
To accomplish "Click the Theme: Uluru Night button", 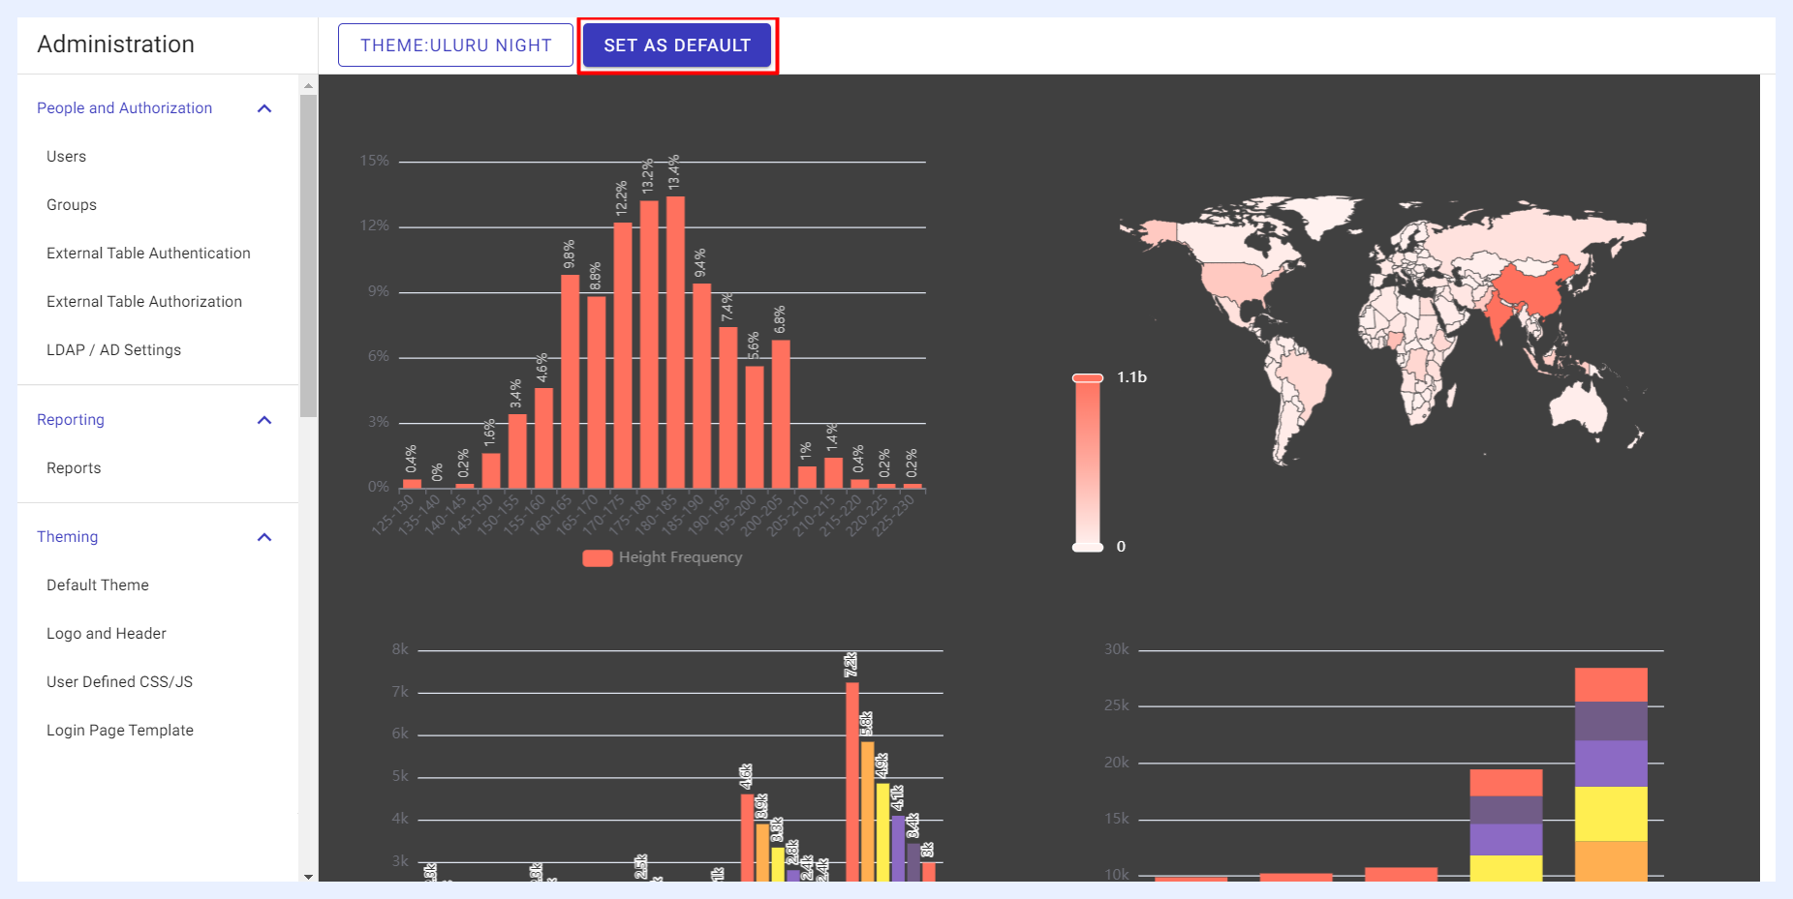I will pos(455,45).
